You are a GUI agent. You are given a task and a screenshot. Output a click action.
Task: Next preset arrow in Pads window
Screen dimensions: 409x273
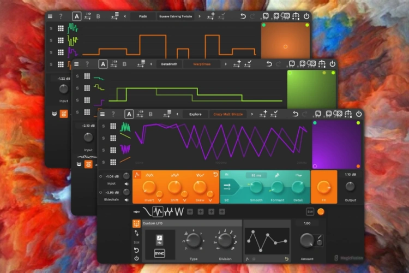(x=200, y=16)
